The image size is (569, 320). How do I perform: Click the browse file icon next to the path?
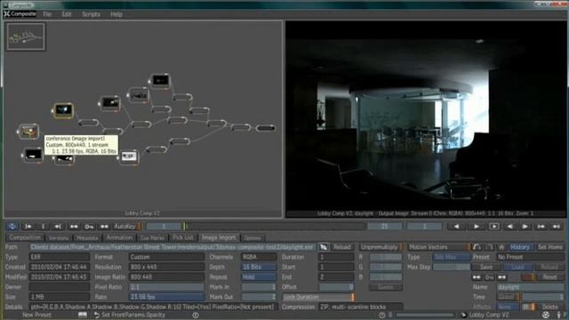coord(324,247)
